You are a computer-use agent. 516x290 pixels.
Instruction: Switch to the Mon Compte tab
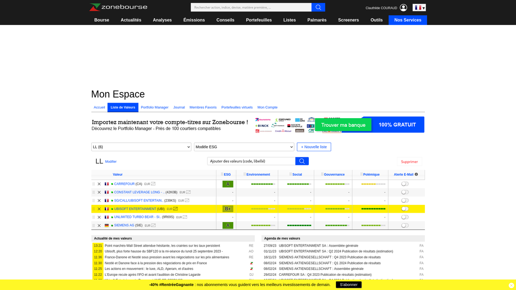click(x=267, y=107)
